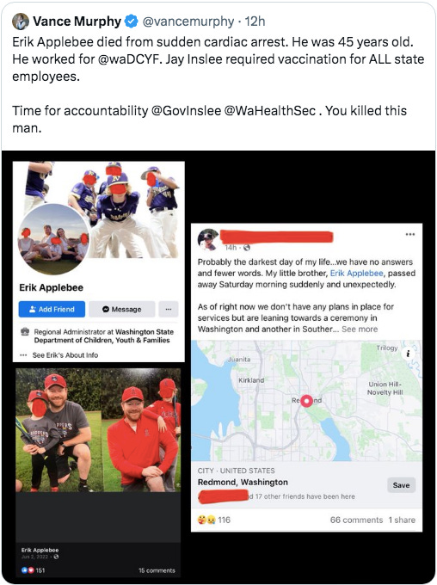Viewport: 437px width, 585px height.
Task: Expand post text with See more
Action: click(360, 329)
